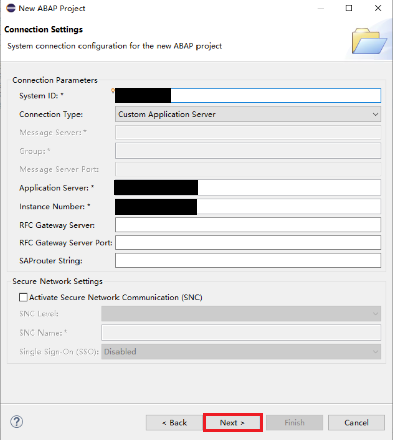Expand the SNC Level dropdown

click(x=241, y=314)
